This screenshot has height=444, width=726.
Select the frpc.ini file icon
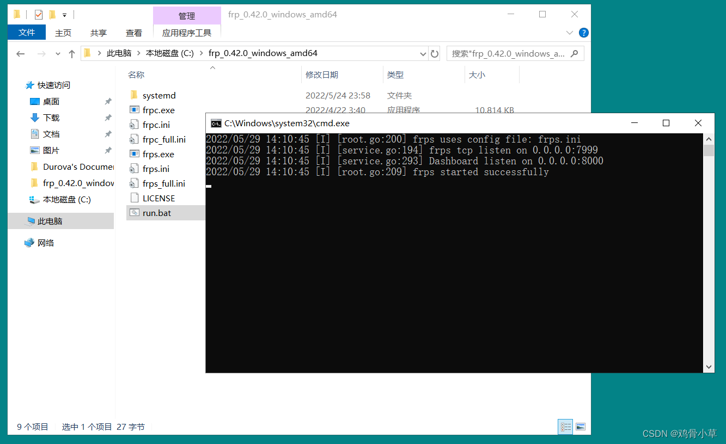click(x=134, y=125)
